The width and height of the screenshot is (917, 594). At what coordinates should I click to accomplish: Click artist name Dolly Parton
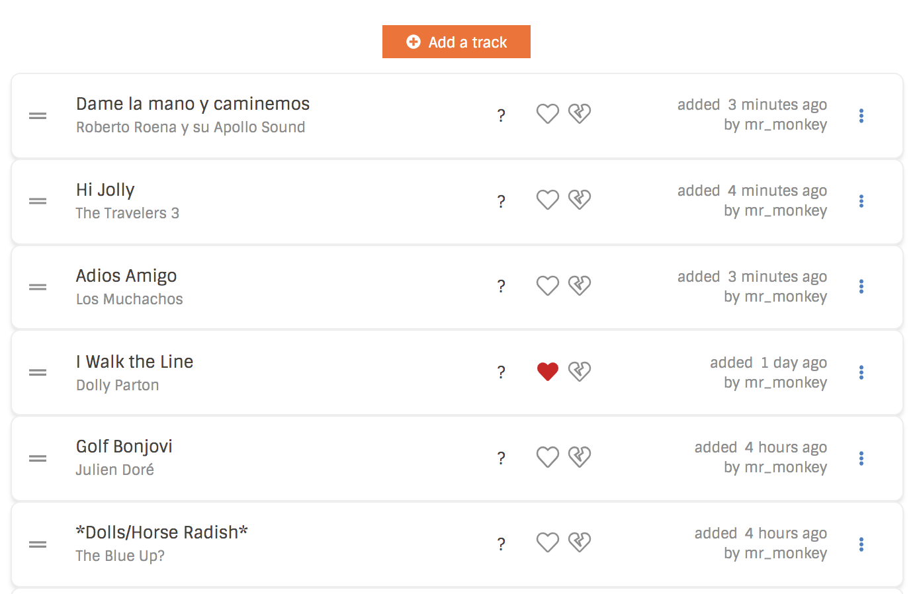point(117,385)
